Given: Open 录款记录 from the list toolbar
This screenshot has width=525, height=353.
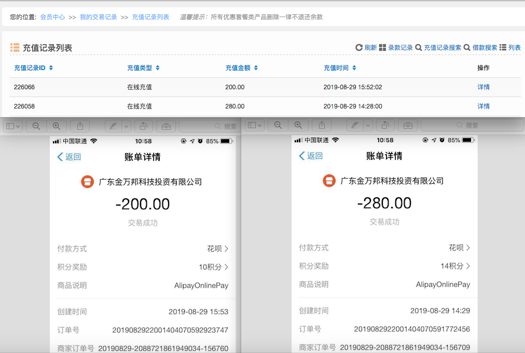Looking at the screenshot, I should [x=396, y=48].
